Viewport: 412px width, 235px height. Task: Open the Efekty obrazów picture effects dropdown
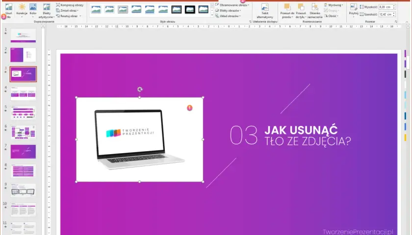229,10
